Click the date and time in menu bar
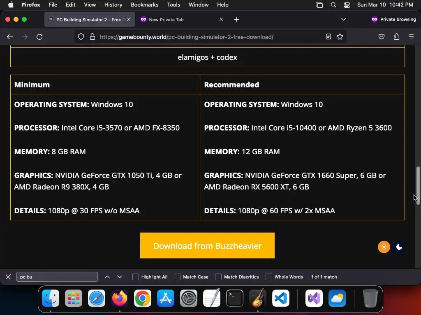Screen dimensions: 421x315 pos(385,5)
